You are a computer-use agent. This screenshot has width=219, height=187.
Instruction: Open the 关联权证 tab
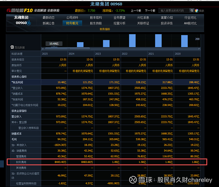(143, 23)
